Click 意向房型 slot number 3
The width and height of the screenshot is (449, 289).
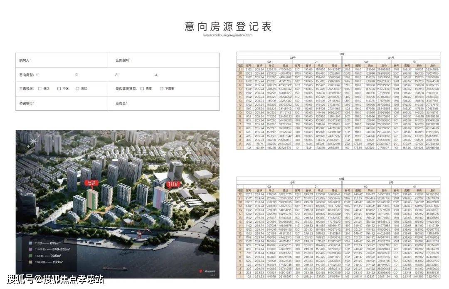117,75
